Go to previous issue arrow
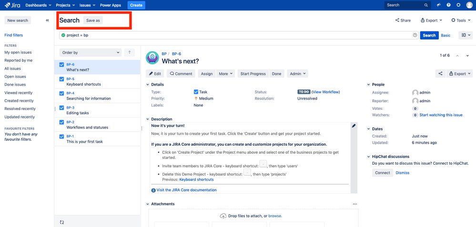 pos(458,56)
